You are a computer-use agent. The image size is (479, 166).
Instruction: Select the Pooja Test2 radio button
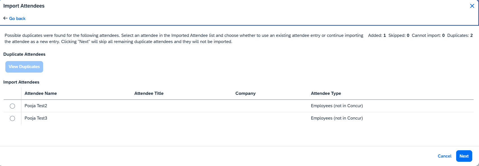tap(12, 106)
